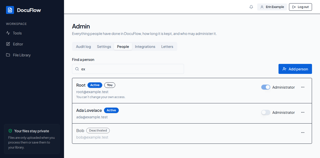This screenshot has height=158, width=320.
Task: Click the shield icon beside Your files stay private
Action: 10,131
